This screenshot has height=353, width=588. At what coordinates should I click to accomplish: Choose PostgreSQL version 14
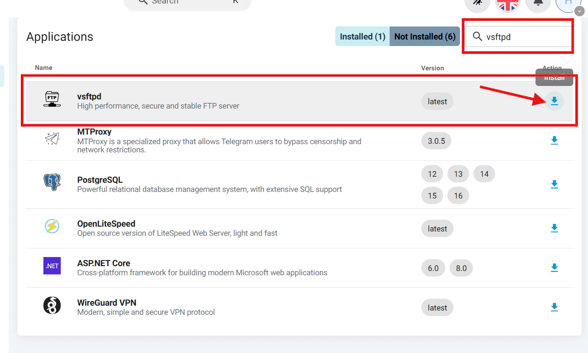click(484, 174)
